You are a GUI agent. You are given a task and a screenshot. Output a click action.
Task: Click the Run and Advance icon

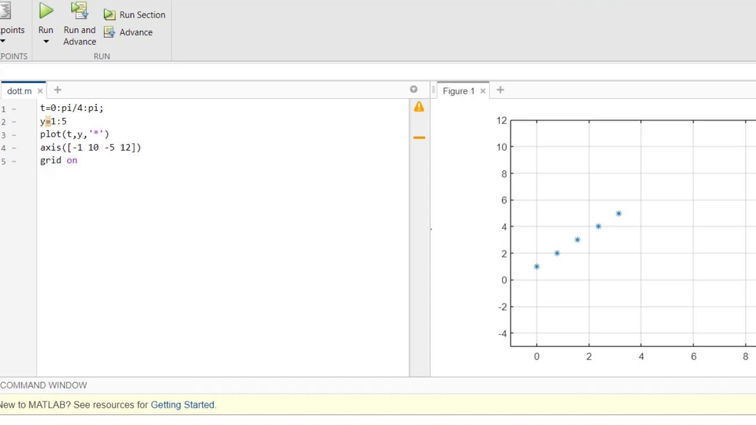[x=79, y=11]
